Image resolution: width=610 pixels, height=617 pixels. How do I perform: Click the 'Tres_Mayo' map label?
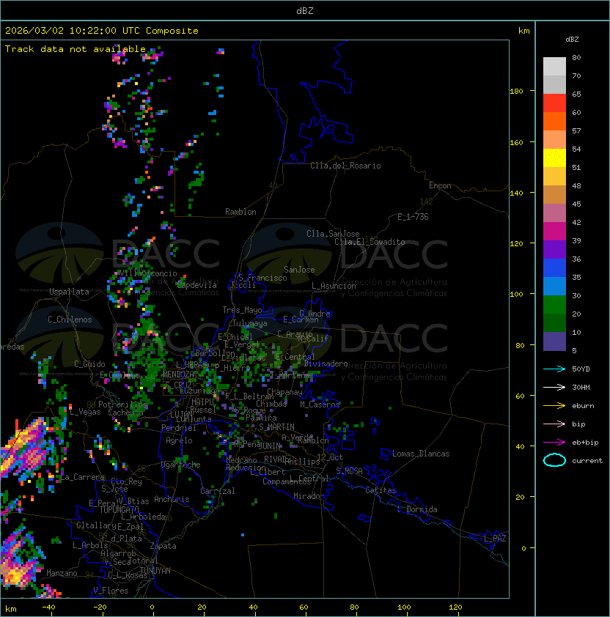(242, 310)
